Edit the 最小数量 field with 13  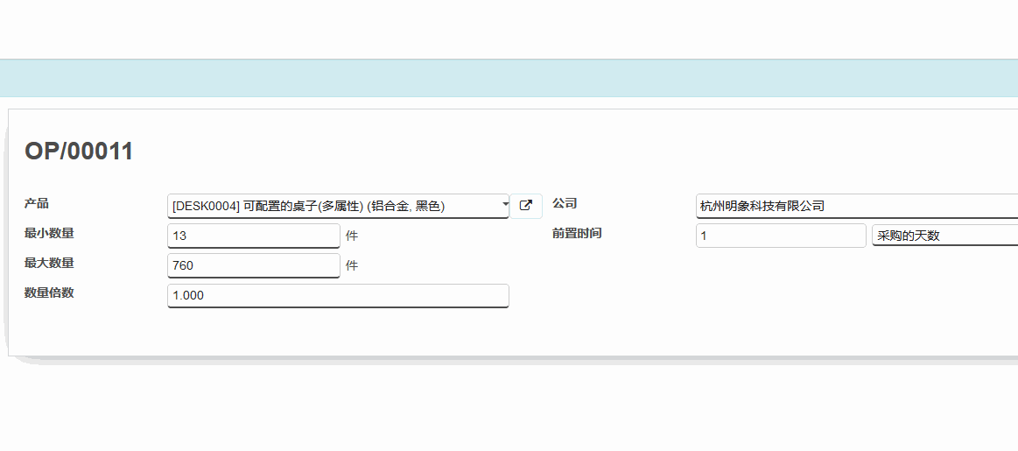coord(254,236)
